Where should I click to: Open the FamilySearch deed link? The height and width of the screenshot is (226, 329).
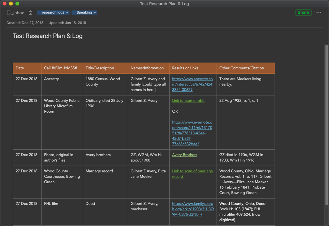click(193, 209)
